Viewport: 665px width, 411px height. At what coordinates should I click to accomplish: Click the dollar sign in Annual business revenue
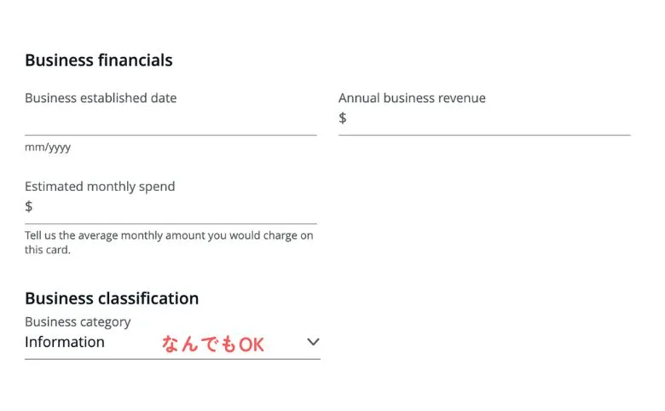point(343,118)
